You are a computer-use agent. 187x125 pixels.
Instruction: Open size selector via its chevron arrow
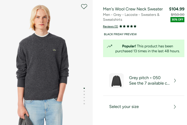coord(175,107)
